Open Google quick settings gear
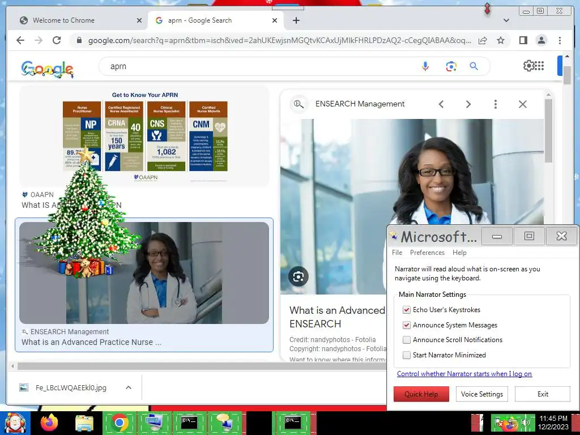Viewport: 580px width, 435px height. (528, 66)
